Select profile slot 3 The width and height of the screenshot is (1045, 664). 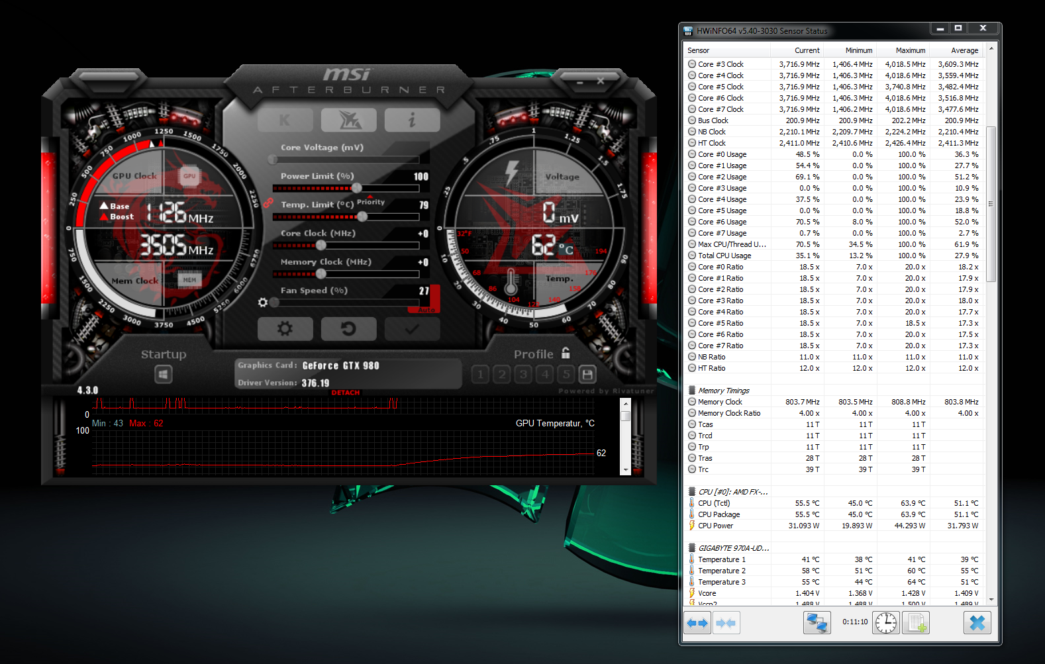[523, 375]
